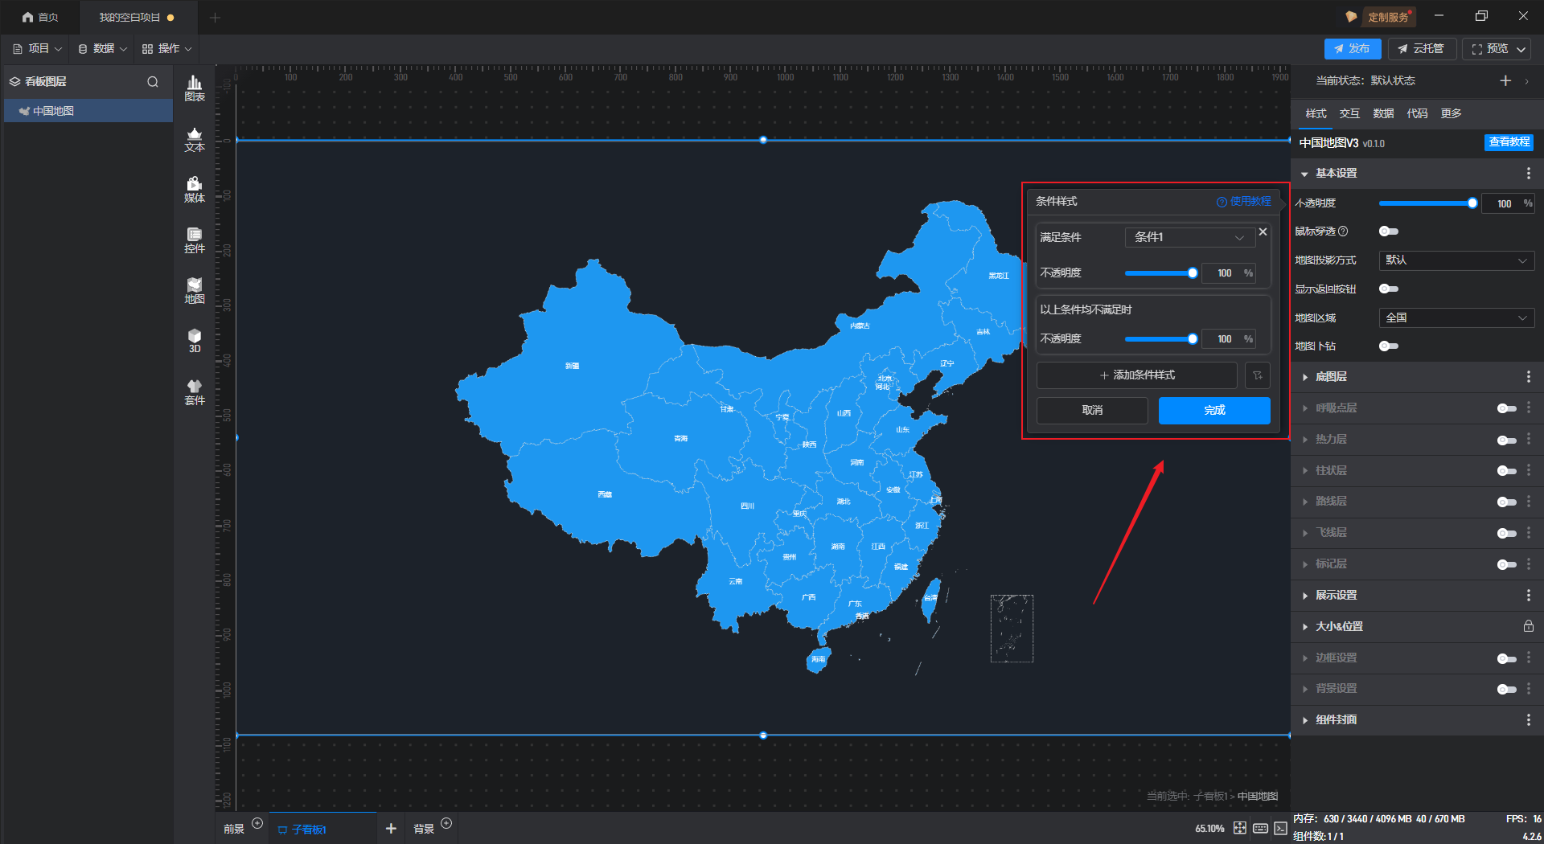The width and height of the screenshot is (1544, 844).
Task: Click 完成 in the 条件样式 dialog
Action: tap(1214, 410)
